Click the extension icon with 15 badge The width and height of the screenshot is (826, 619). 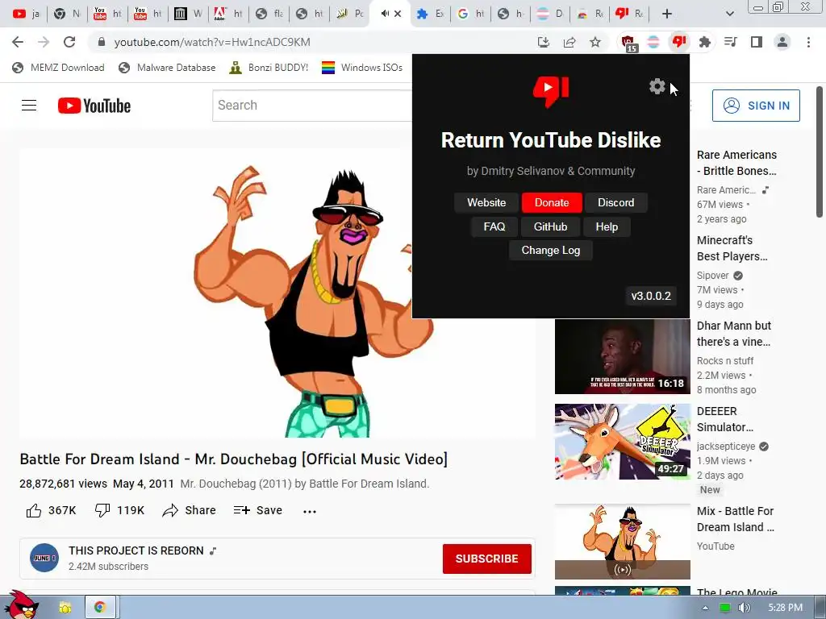click(x=628, y=44)
